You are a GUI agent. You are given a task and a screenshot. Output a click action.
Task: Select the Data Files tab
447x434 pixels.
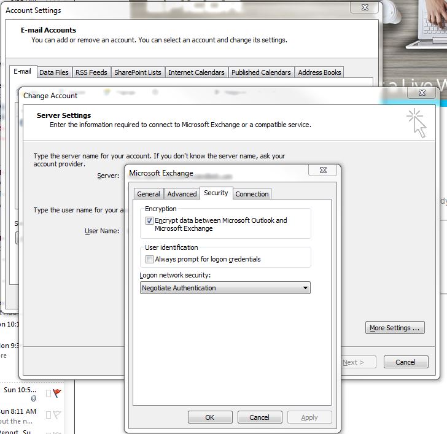point(54,72)
